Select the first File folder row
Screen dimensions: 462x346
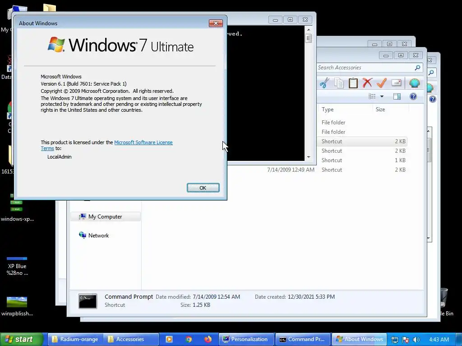(362, 123)
